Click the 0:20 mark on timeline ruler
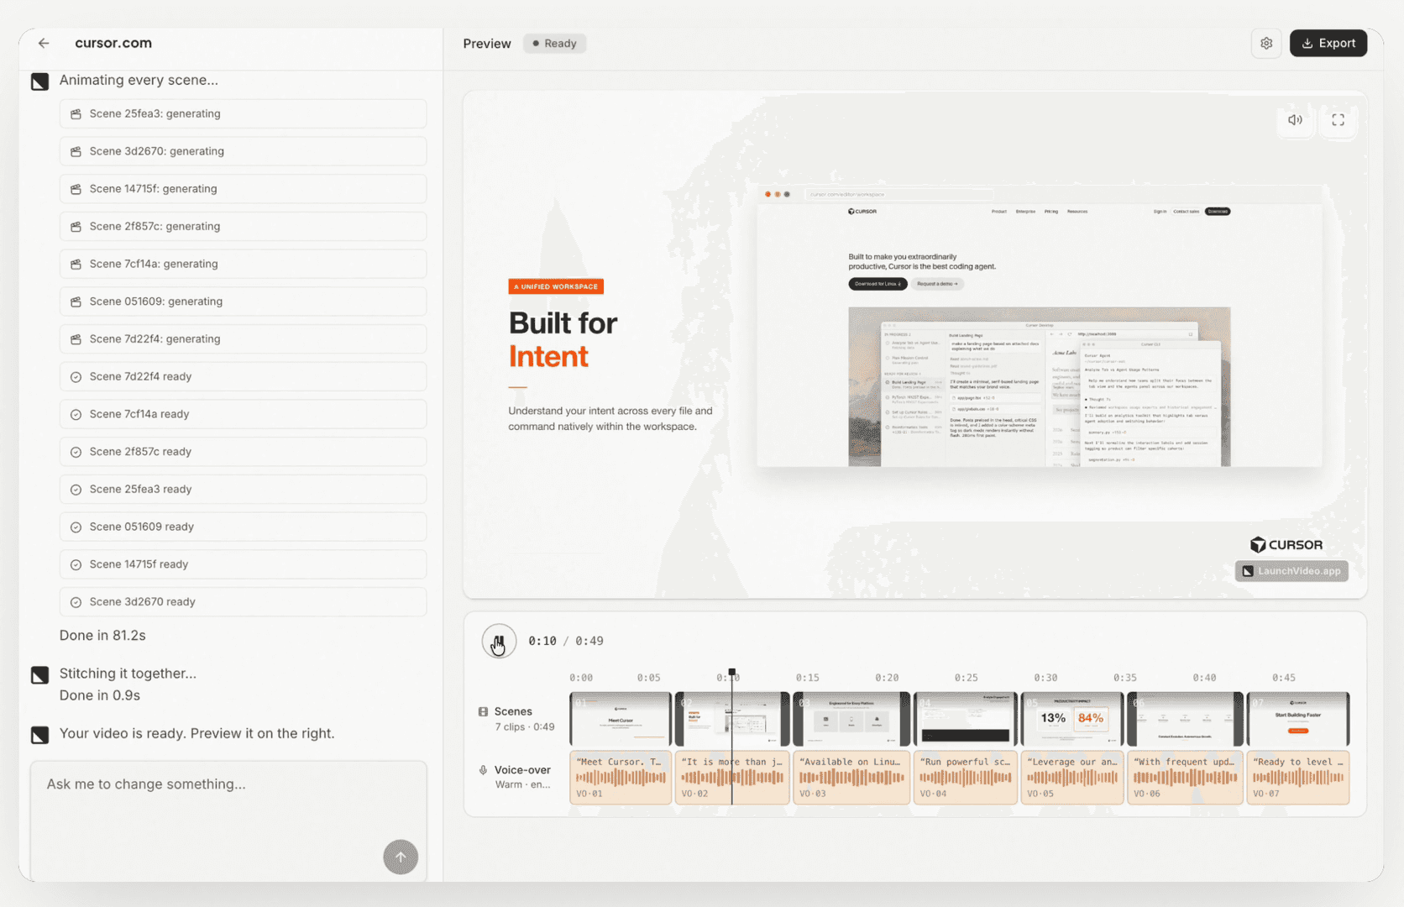Image resolution: width=1404 pixels, height=907 pixels. (x=887, y=678)
